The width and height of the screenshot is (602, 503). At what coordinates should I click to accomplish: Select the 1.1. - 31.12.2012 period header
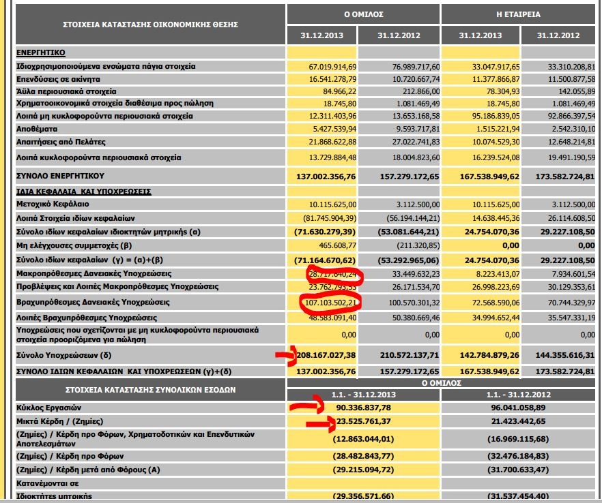click(x=518, y=395)
